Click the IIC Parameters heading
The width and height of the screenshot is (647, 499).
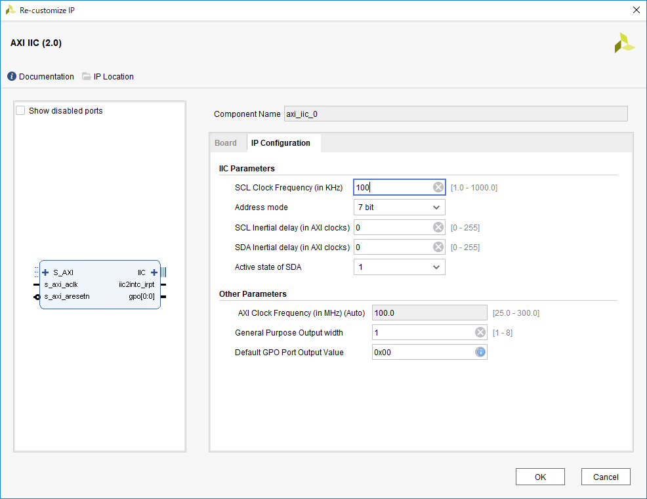[x=247, y=168]
